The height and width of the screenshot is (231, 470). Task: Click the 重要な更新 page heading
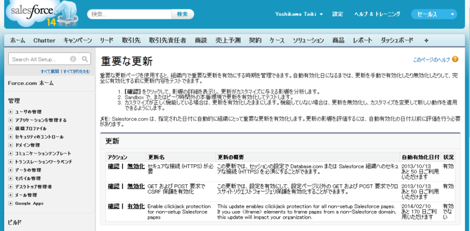(x=126, y=62)
